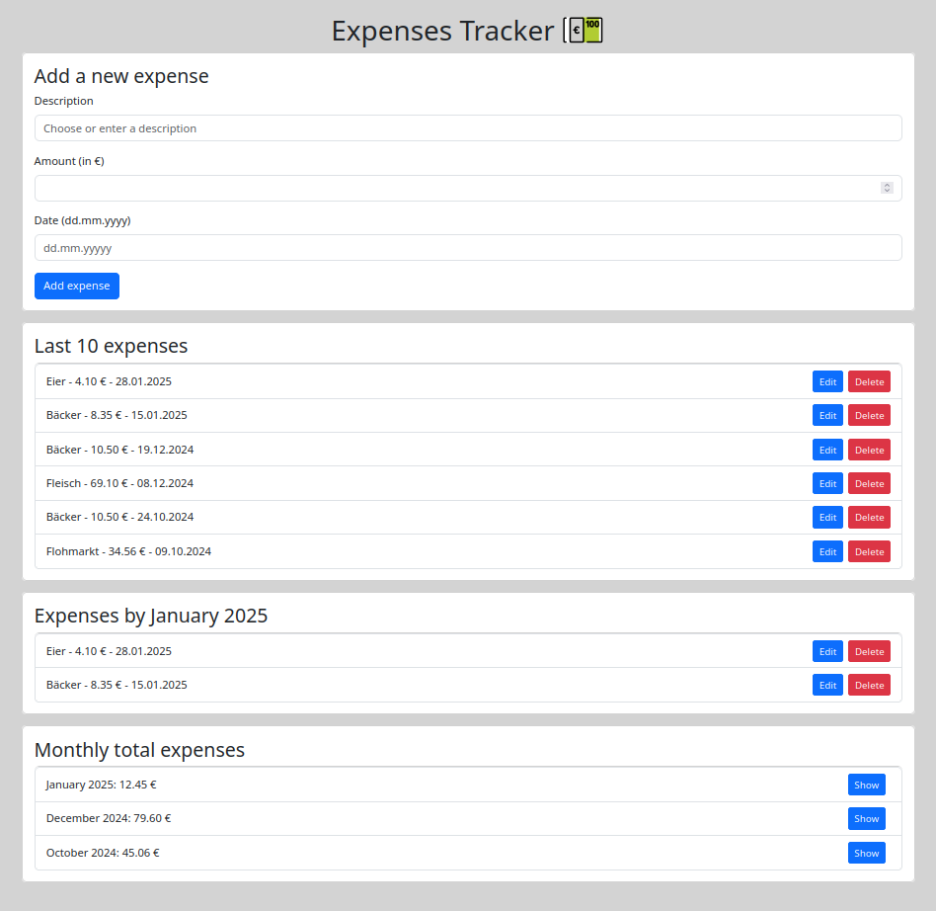The width and height of the screenshot is (936, 911).
Task: Show the October 2024 monthly expenses
Action: 866,853
